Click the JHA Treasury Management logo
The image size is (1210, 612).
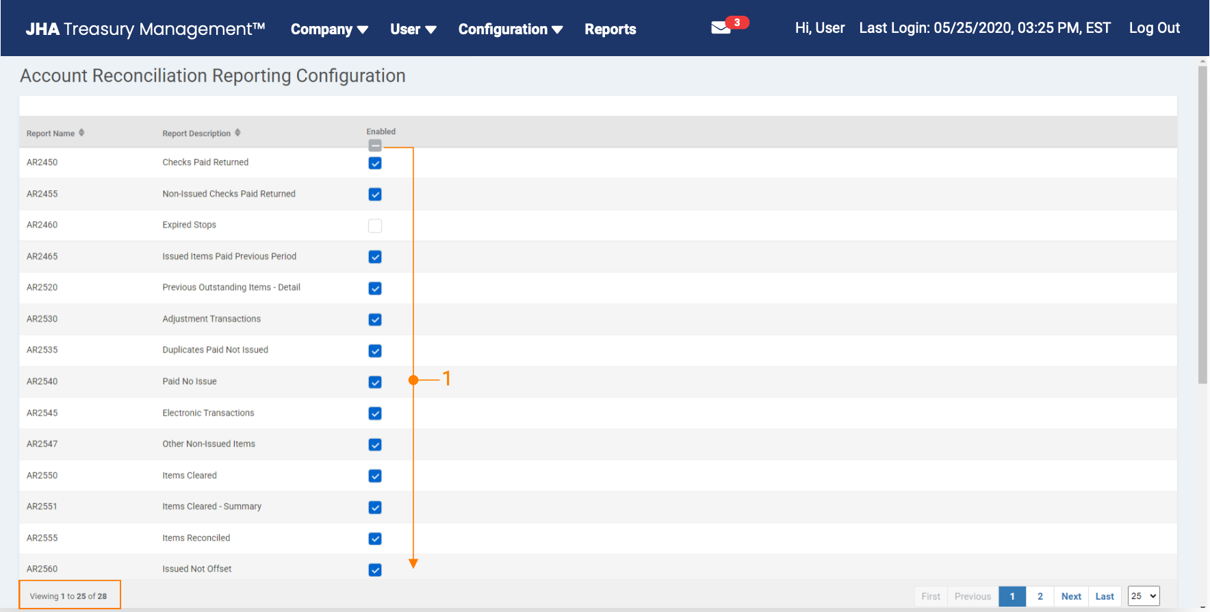(x=145, y=29)
